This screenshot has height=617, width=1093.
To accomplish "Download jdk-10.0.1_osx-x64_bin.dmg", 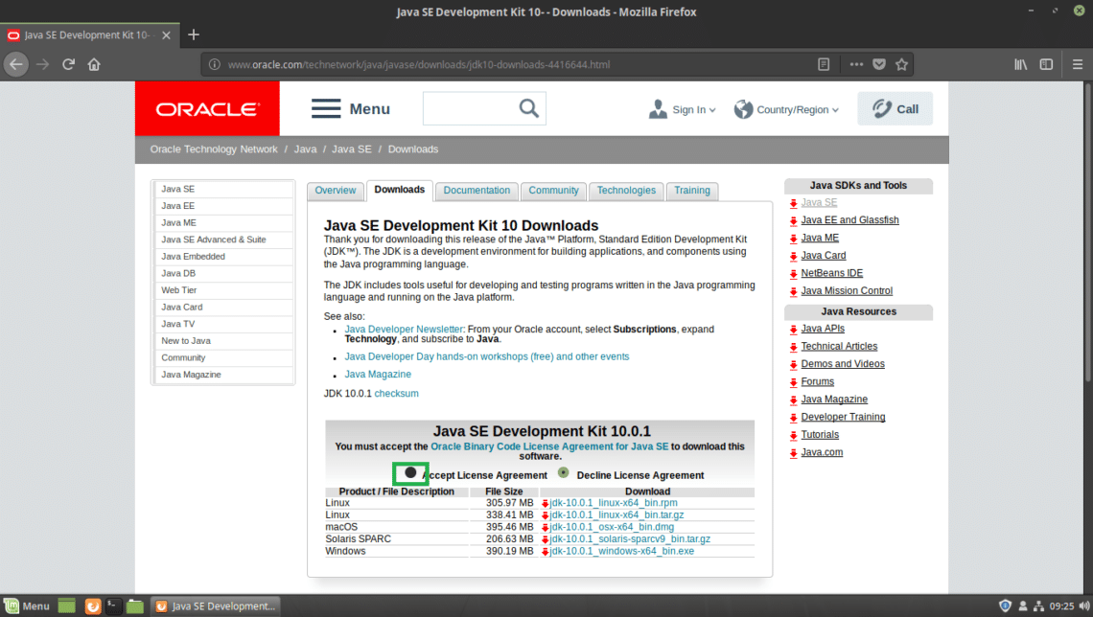I will pyautogui.click(x=612, y=527).
